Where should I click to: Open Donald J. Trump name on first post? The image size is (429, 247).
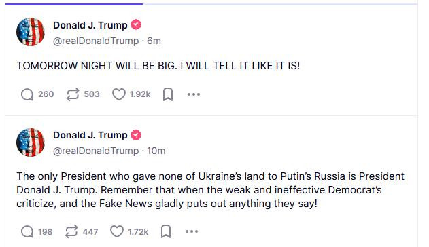(x=90, y=25)
